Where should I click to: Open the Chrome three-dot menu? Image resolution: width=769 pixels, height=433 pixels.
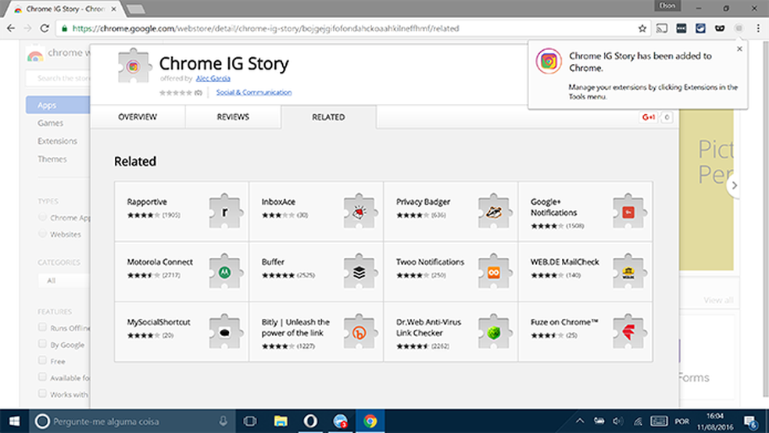(758, 28)
